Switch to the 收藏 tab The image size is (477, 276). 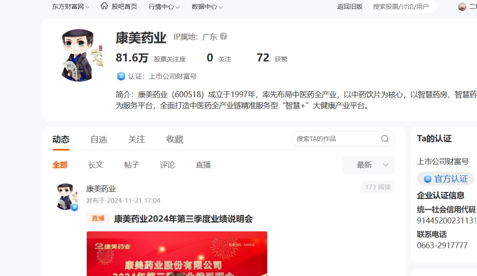pyautogui.click(x=174, y=139)
